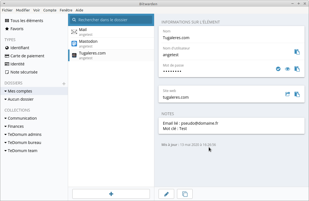
Task: Click the add new item plus button
Action: (111, 194)
